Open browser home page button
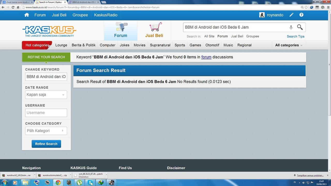The width and height of the screenshot is (331, 186). (x=18, y=7)
